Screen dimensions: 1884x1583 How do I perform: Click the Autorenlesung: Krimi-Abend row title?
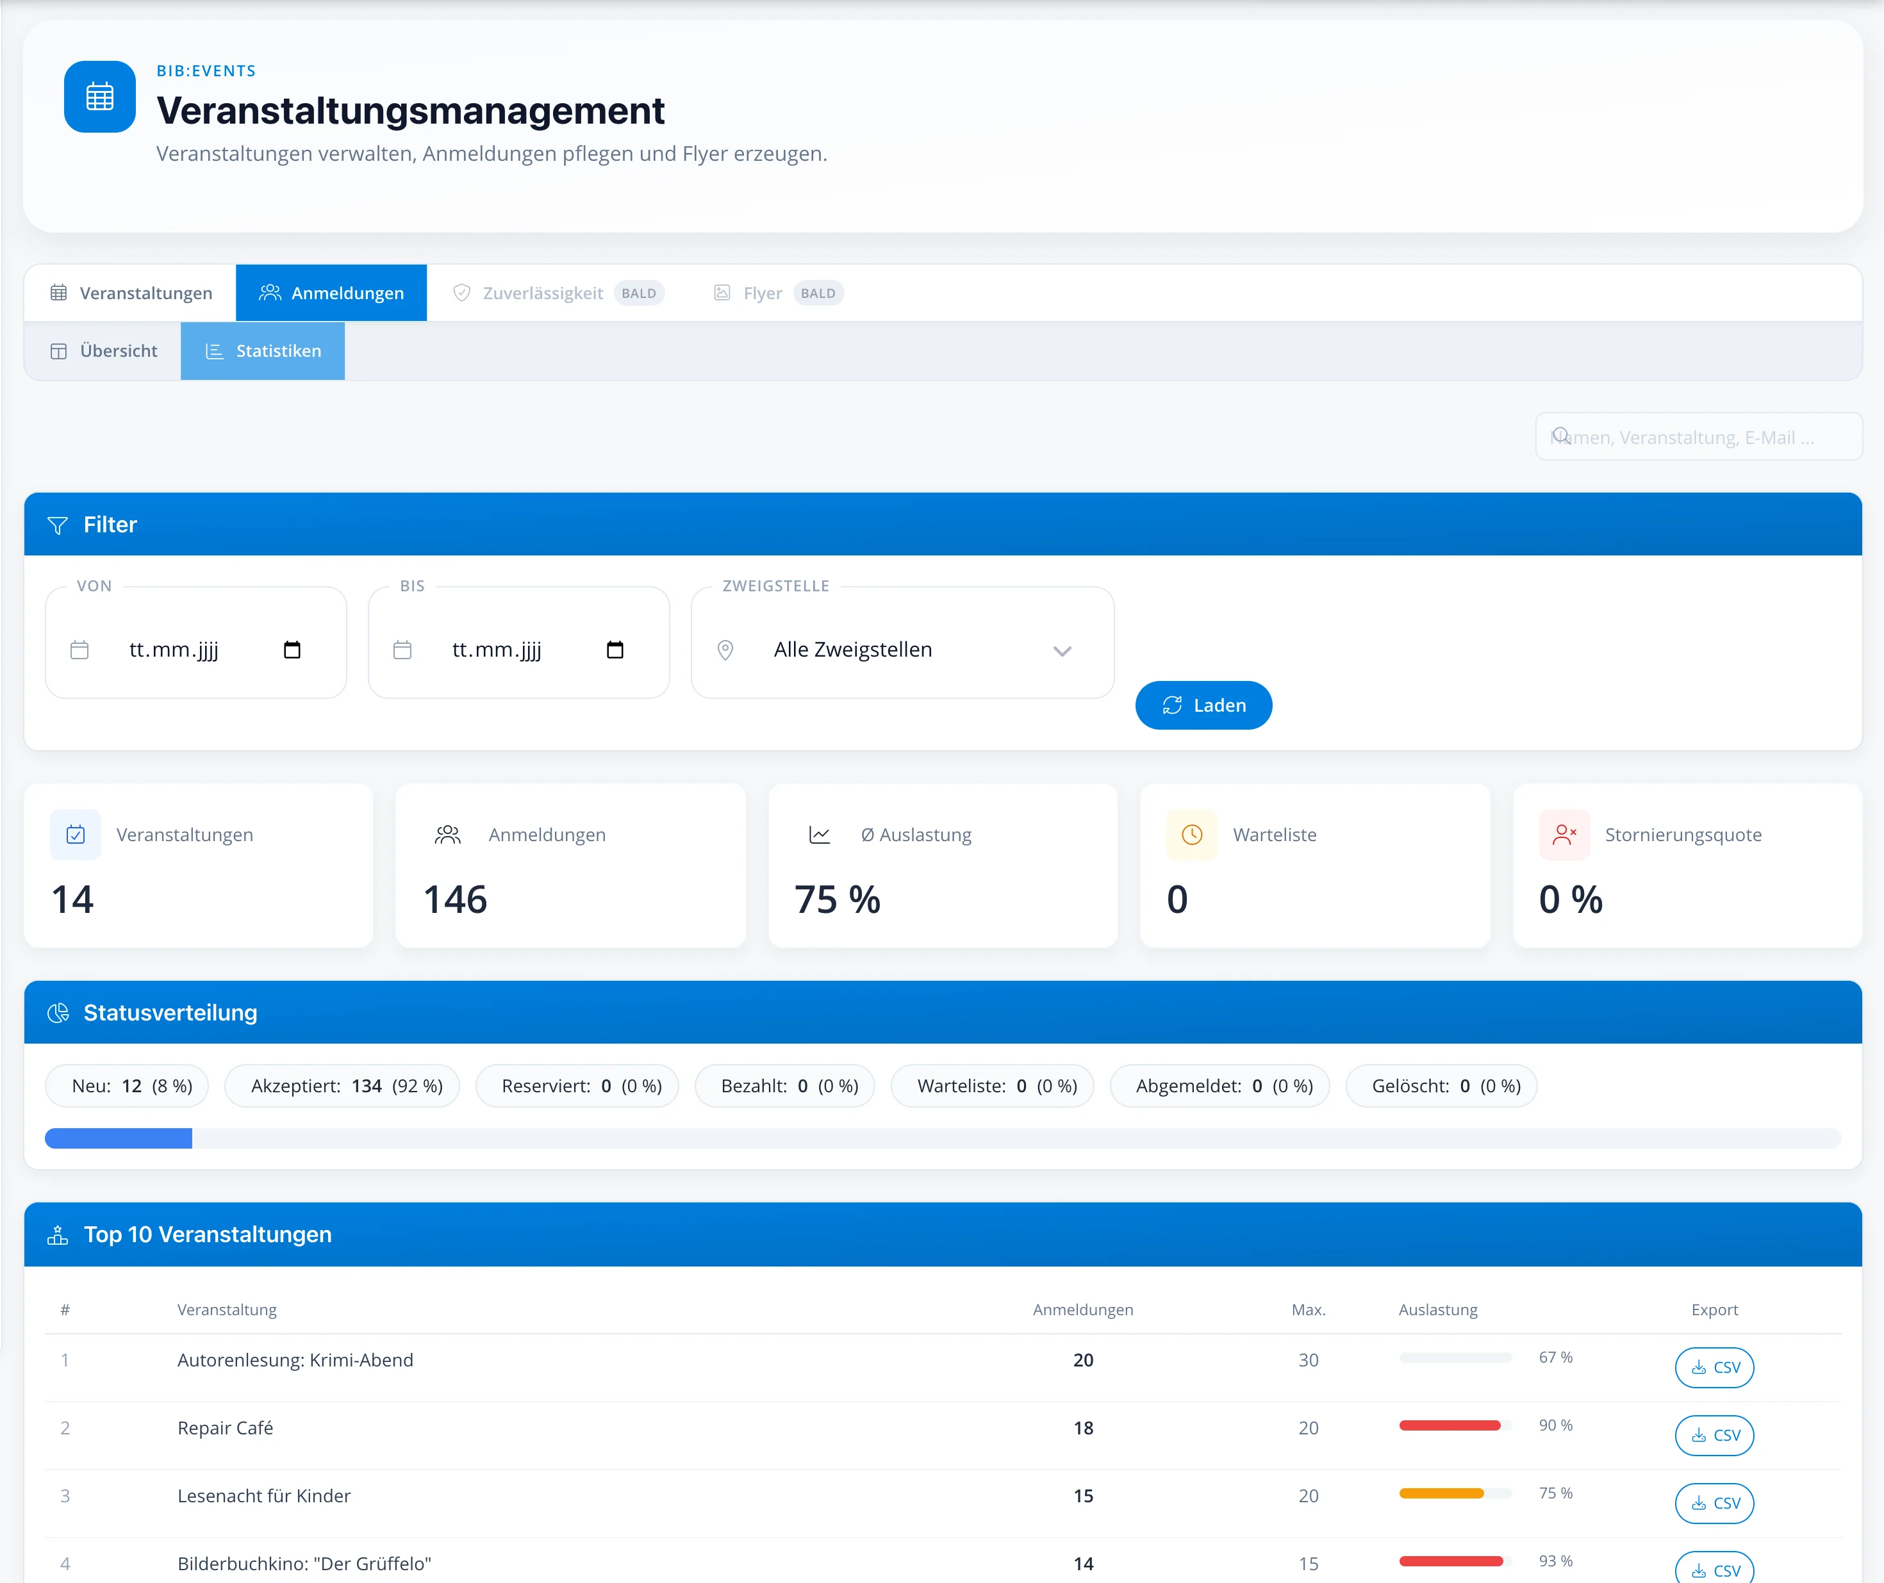click(295, 1359)
